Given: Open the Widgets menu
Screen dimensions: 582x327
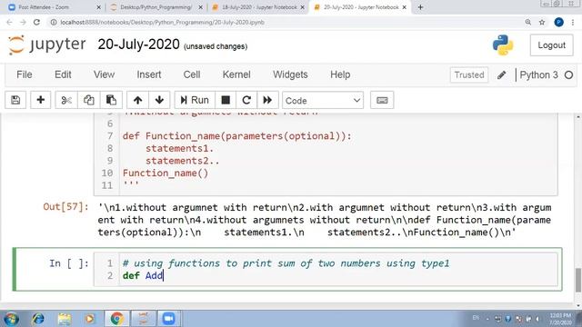Looking at the screenshot, I should coord(290,74).
